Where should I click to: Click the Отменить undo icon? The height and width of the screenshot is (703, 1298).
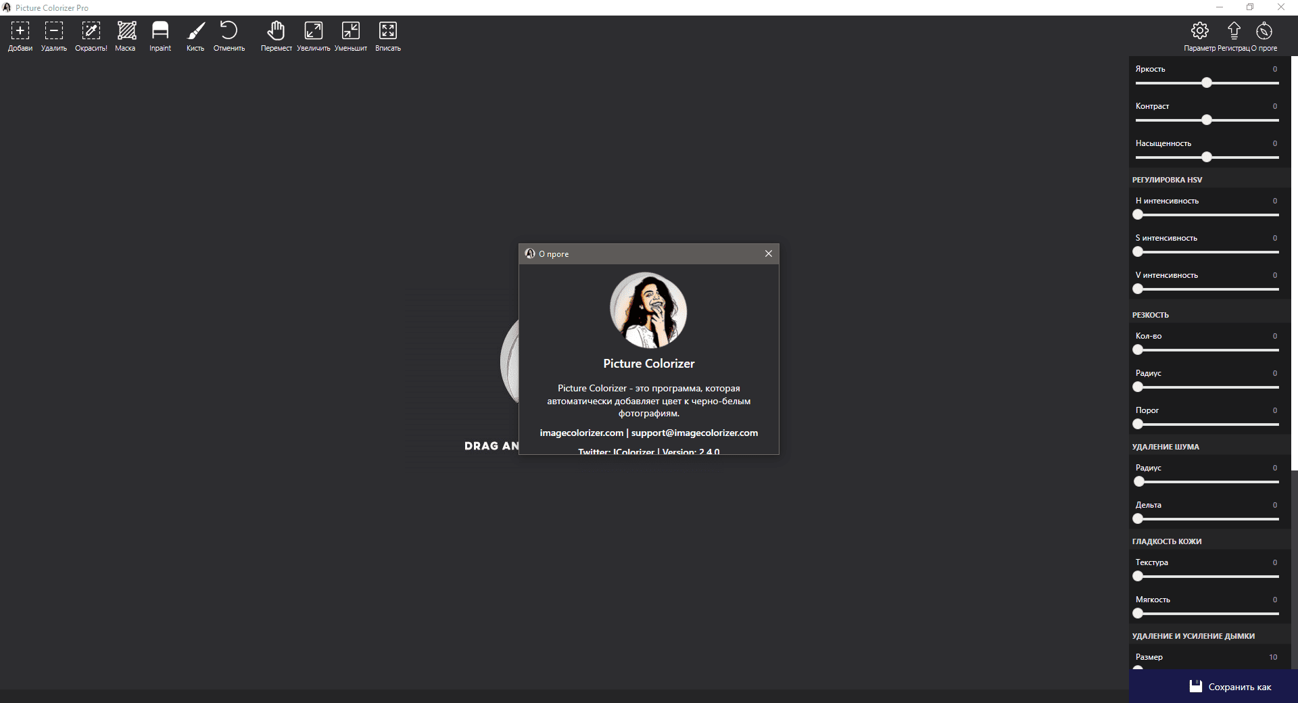pos(229,31)
